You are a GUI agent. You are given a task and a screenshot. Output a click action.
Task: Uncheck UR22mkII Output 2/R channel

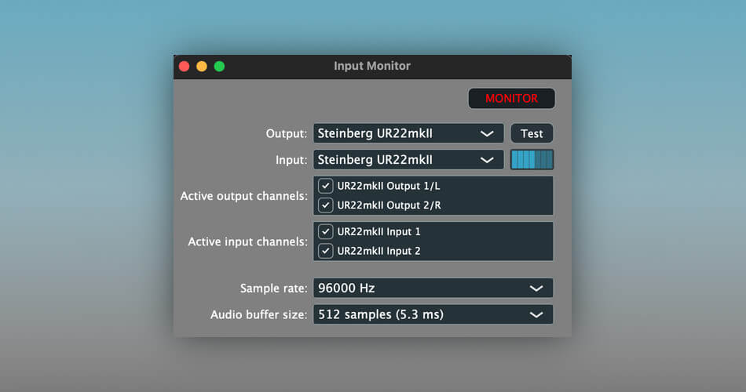(325, 205)
